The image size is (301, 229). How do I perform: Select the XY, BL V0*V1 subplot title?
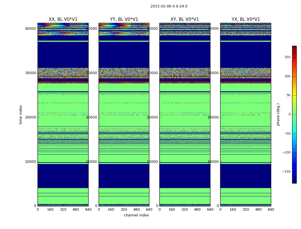(x=185, y=19)
